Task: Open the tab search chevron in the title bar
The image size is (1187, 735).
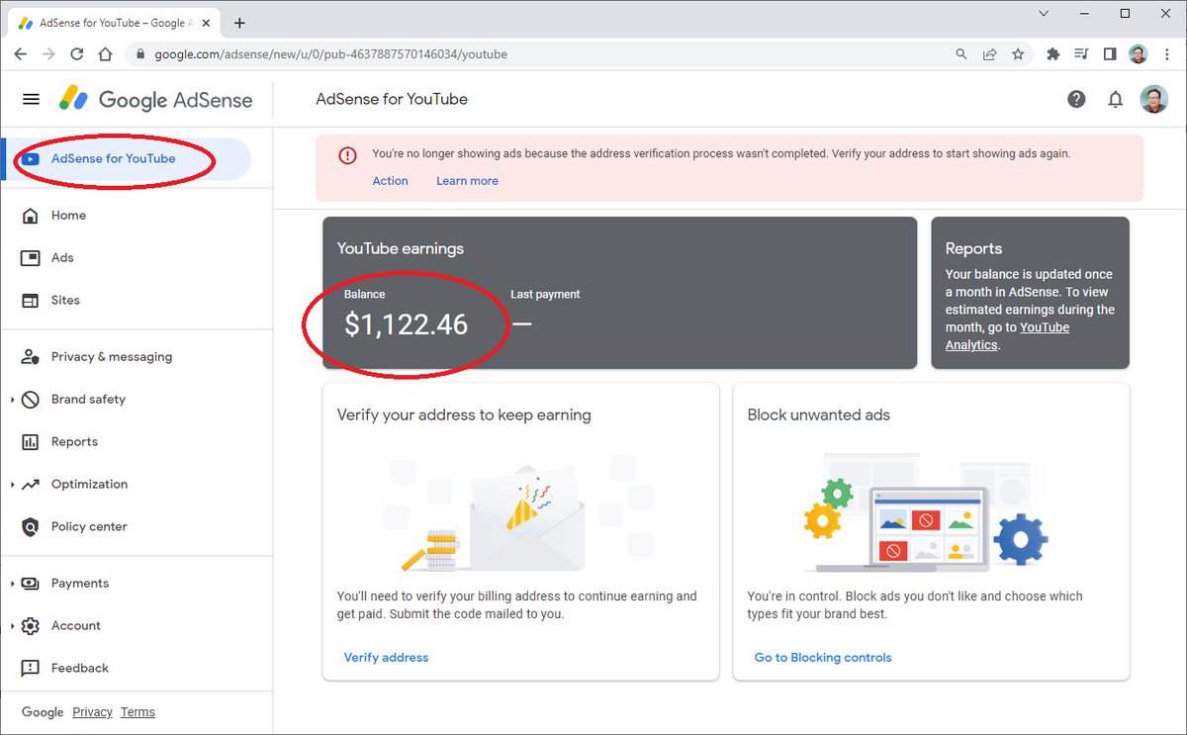Action: pyautogui.click(x=1044, y=14)
